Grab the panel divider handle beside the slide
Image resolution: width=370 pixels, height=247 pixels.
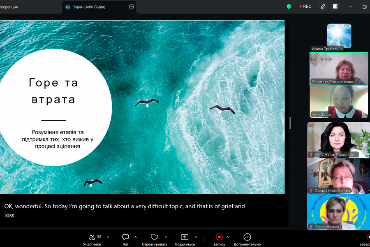290,123
